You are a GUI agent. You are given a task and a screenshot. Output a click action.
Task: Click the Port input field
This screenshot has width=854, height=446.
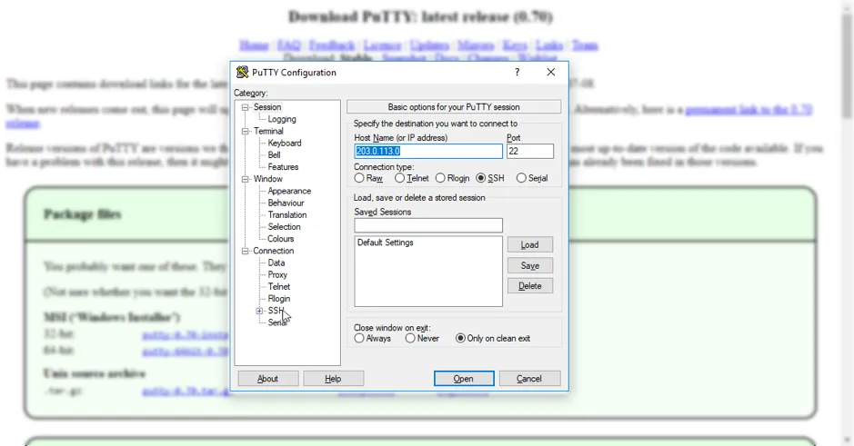click(x=530, y=151)
